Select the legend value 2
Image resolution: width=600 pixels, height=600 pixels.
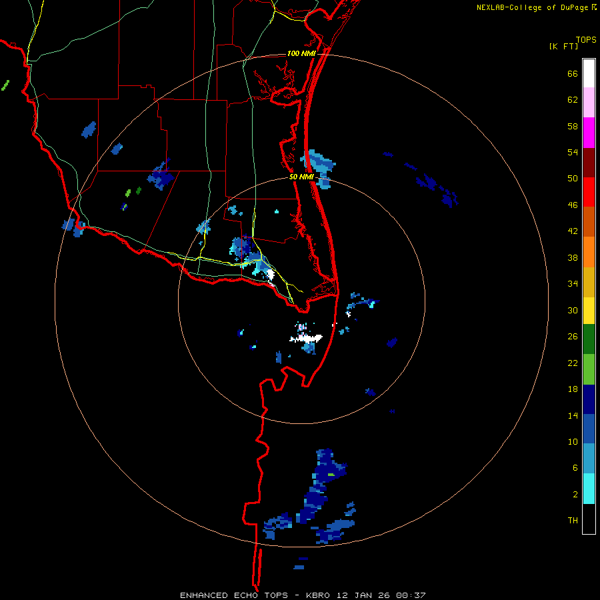tap(575, 495)
